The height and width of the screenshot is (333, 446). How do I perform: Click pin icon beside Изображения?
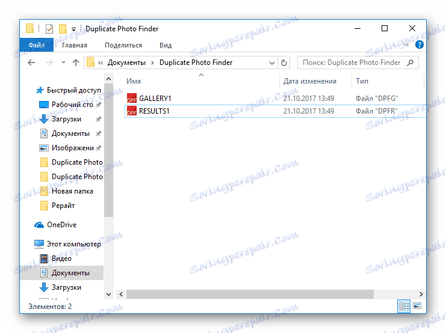pos(99,148)
